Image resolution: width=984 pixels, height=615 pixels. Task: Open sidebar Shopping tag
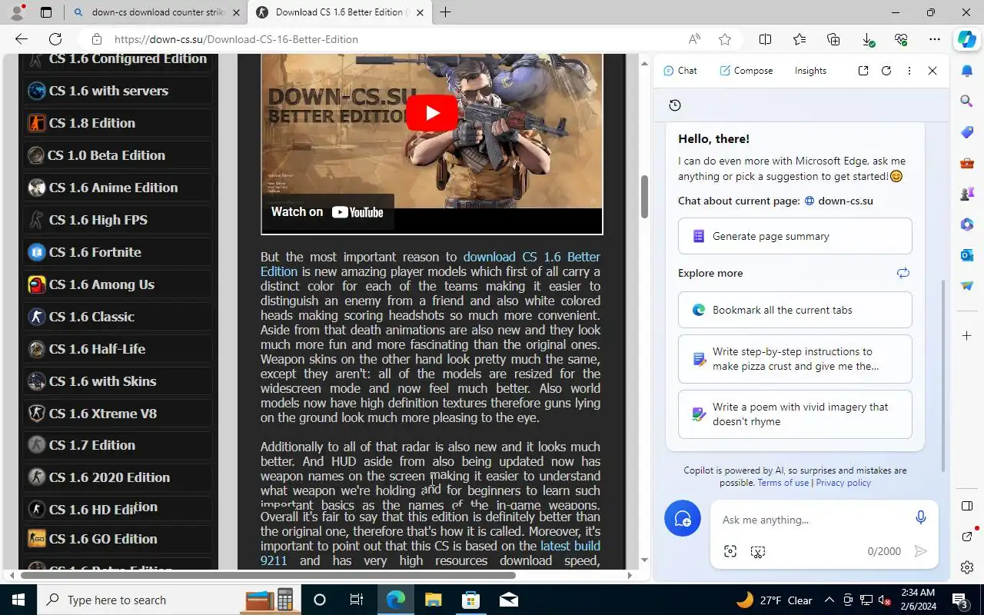[967, 132]
